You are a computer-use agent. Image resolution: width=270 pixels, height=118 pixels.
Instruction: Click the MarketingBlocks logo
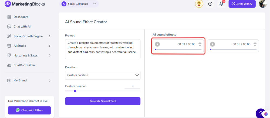click(x=25, y=4)
